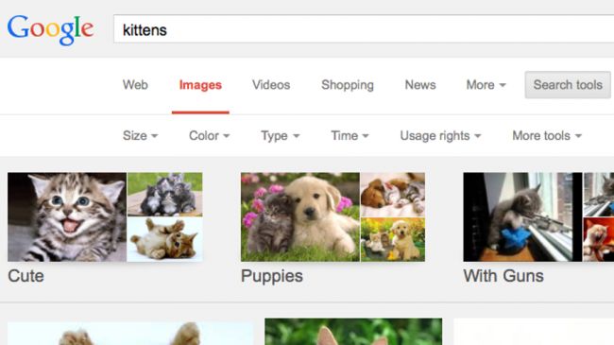Select the Images tab

200,85
